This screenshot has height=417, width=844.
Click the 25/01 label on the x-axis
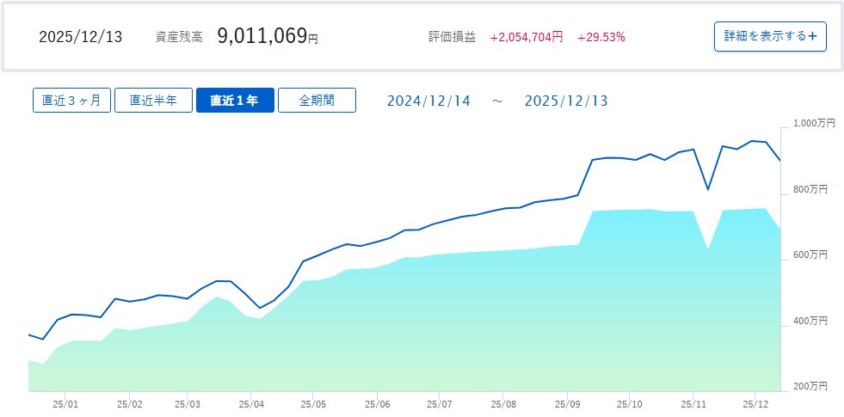click(x=65, y=402)
